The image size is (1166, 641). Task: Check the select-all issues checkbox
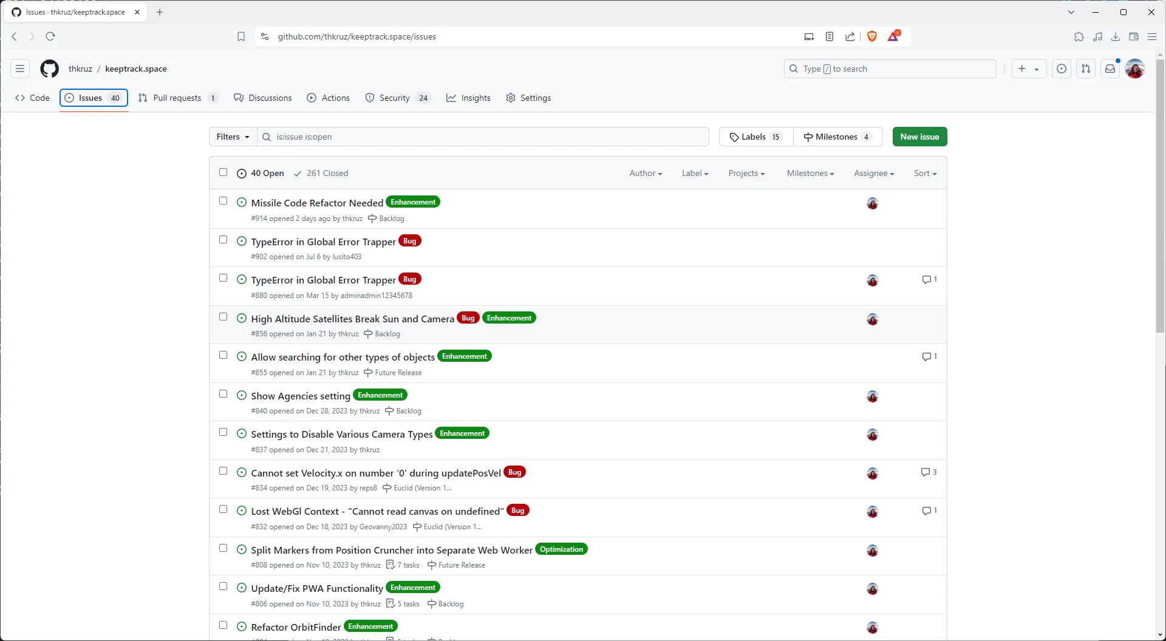pos(223,172)
